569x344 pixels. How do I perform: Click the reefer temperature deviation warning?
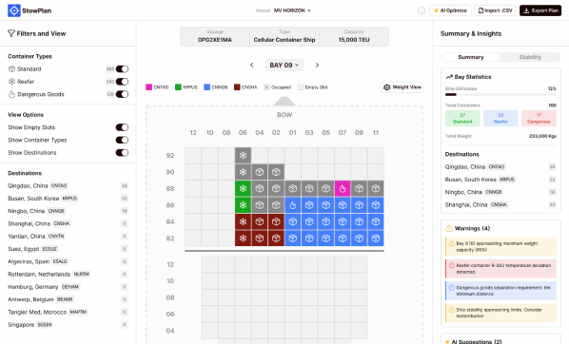point(500,269)
